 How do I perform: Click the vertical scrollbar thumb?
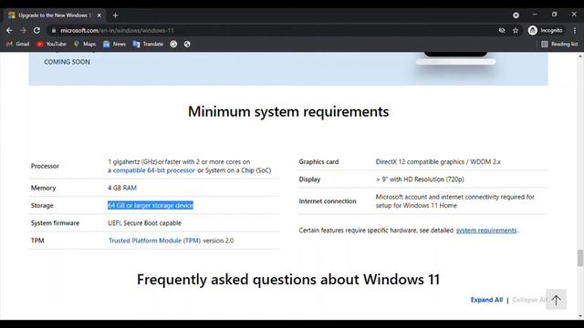pos(580,258)
